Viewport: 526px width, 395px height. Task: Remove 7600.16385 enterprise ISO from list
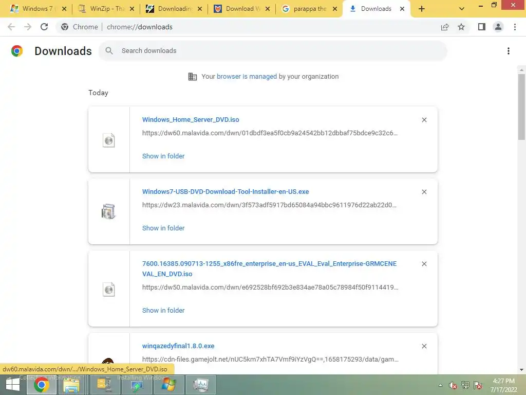(424, 264)
